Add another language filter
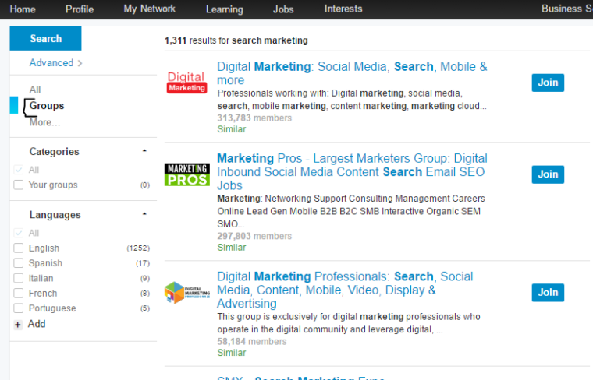The width and height of the screenshot is (593, 380). click(x=37, y=324)
